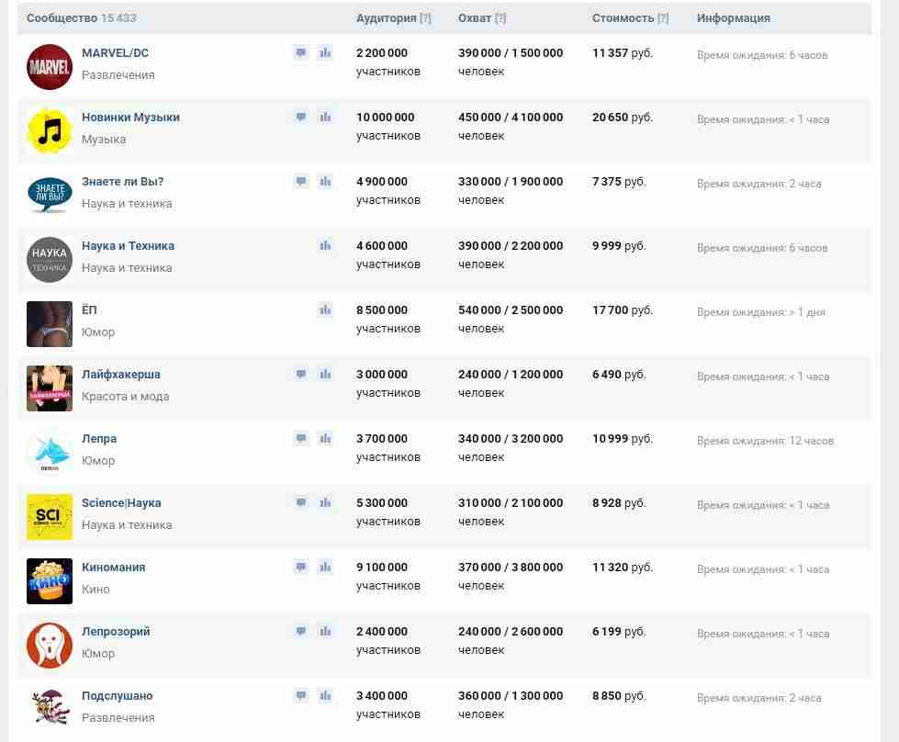Screen dimensions: 899x742
Task: Click the Подслушано cartoon avatar
Action: coord(50,709)
